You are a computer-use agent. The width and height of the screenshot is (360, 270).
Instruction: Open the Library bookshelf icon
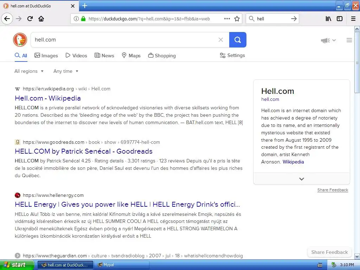point(329,19)
